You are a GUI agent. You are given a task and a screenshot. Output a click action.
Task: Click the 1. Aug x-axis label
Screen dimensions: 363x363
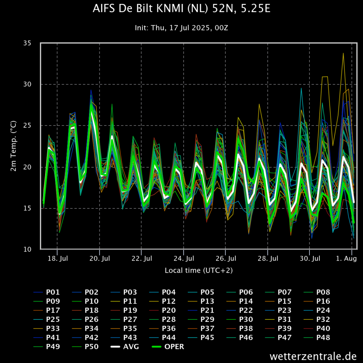click(346, 258)
